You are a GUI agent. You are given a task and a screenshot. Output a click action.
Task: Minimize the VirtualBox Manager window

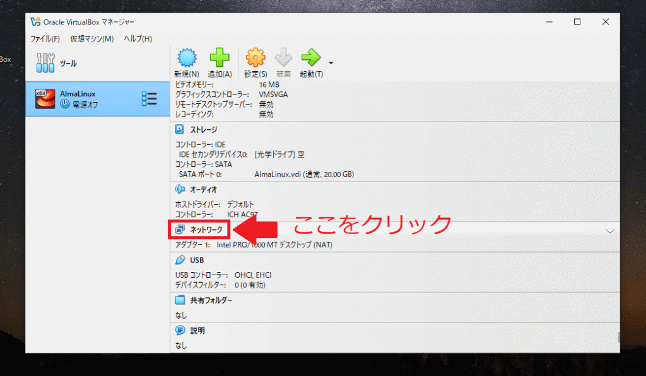point(549,22)
